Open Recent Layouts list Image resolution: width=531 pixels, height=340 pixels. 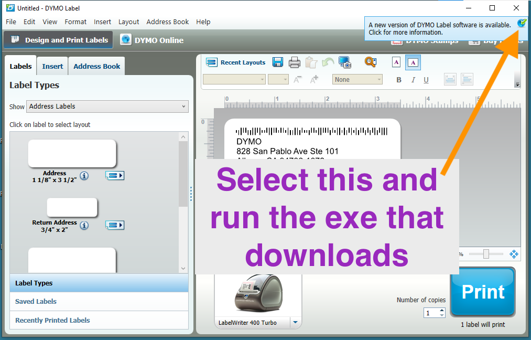click(236, 62)
